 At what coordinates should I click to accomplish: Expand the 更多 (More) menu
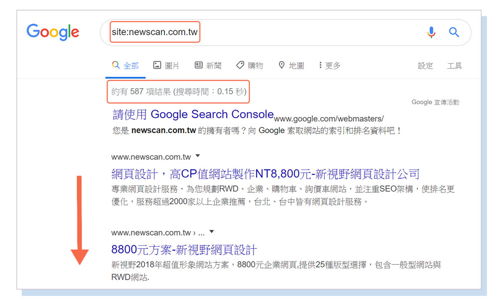pos(330,66)
